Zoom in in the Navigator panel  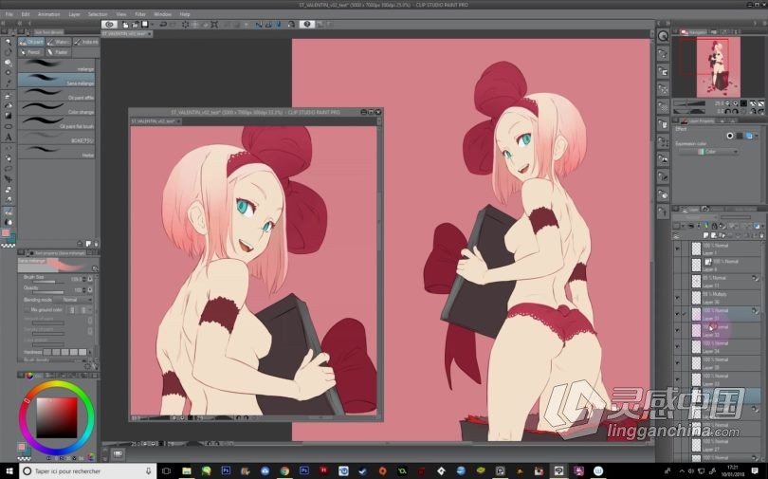pyautogui.click(x=735, y=103)
